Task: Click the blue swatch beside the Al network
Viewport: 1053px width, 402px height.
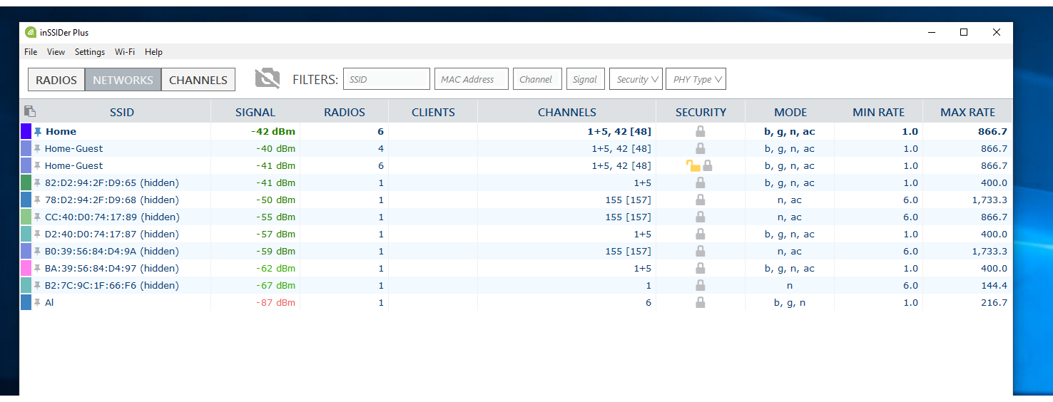Action: tap(26, 302)
